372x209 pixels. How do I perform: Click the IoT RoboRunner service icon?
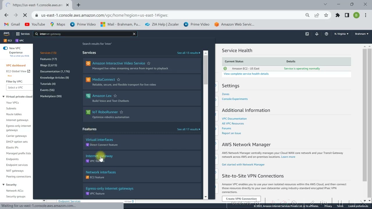88,112
